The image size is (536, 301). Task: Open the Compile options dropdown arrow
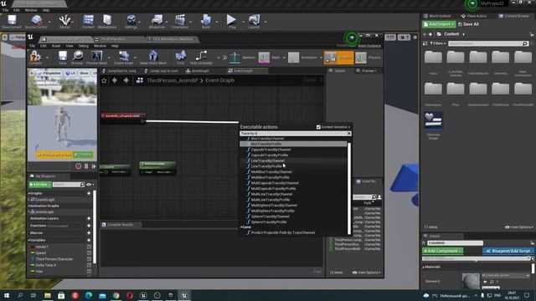pos(47,58)
